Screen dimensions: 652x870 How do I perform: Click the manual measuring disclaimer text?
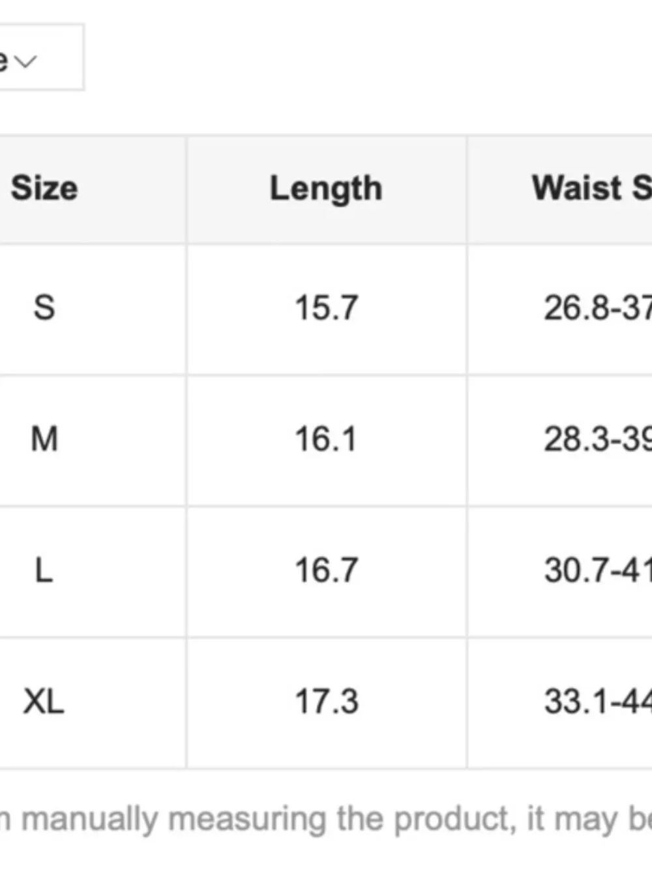tap(326, 818)
